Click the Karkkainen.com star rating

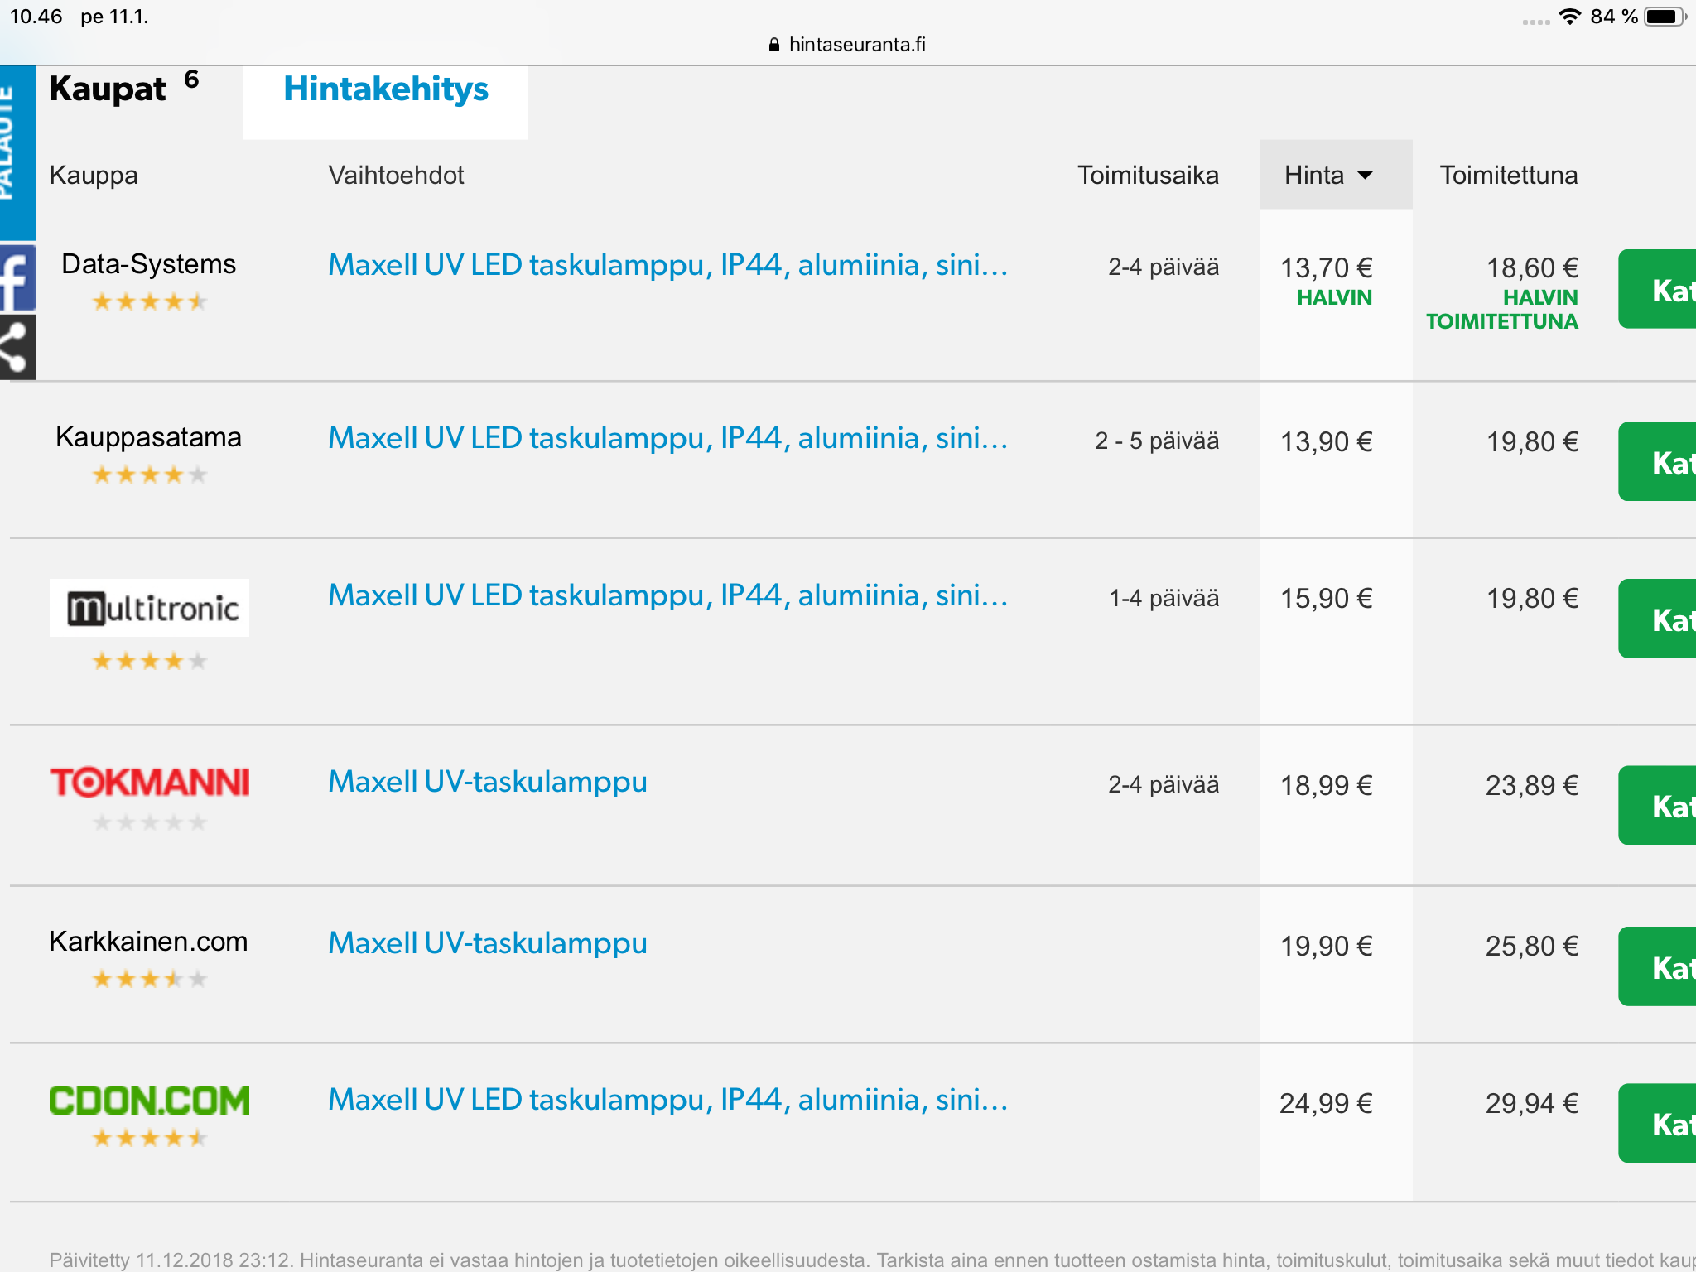pyautogui.click(x=149, y=980)
